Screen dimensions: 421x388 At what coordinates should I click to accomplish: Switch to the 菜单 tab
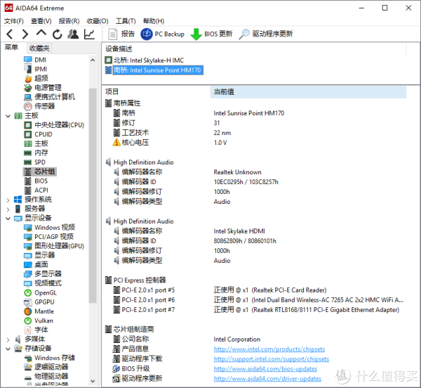[11, 48]
